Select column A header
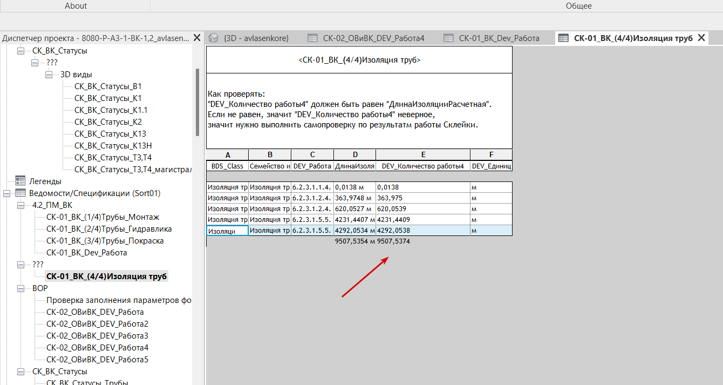723x385 pixels. click(x=227, y=154)
